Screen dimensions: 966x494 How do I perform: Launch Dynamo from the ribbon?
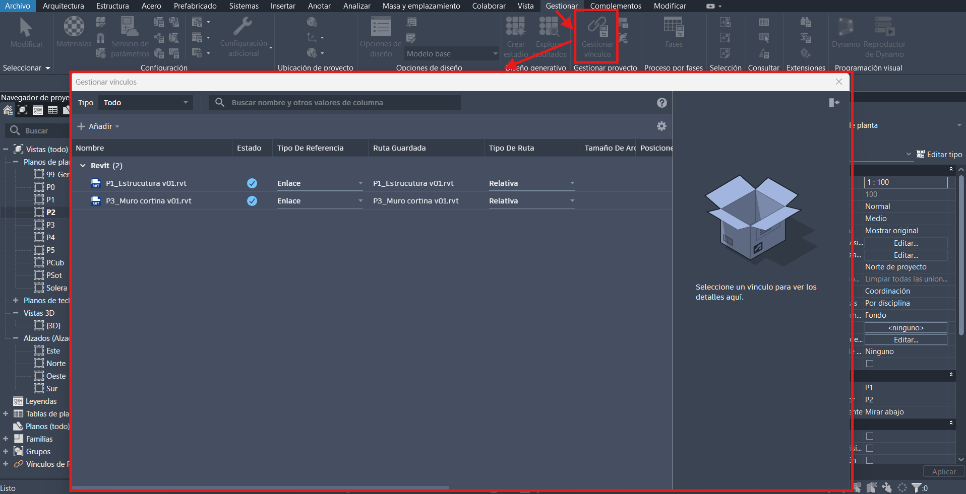pos(846,28)
